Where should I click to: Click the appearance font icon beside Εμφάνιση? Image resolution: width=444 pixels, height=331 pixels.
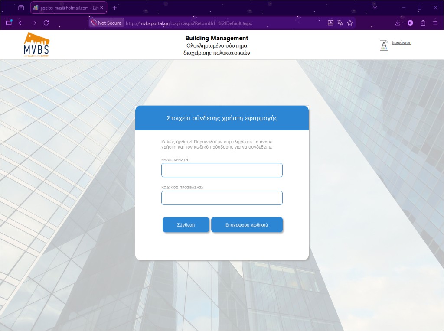coord(384,45)
